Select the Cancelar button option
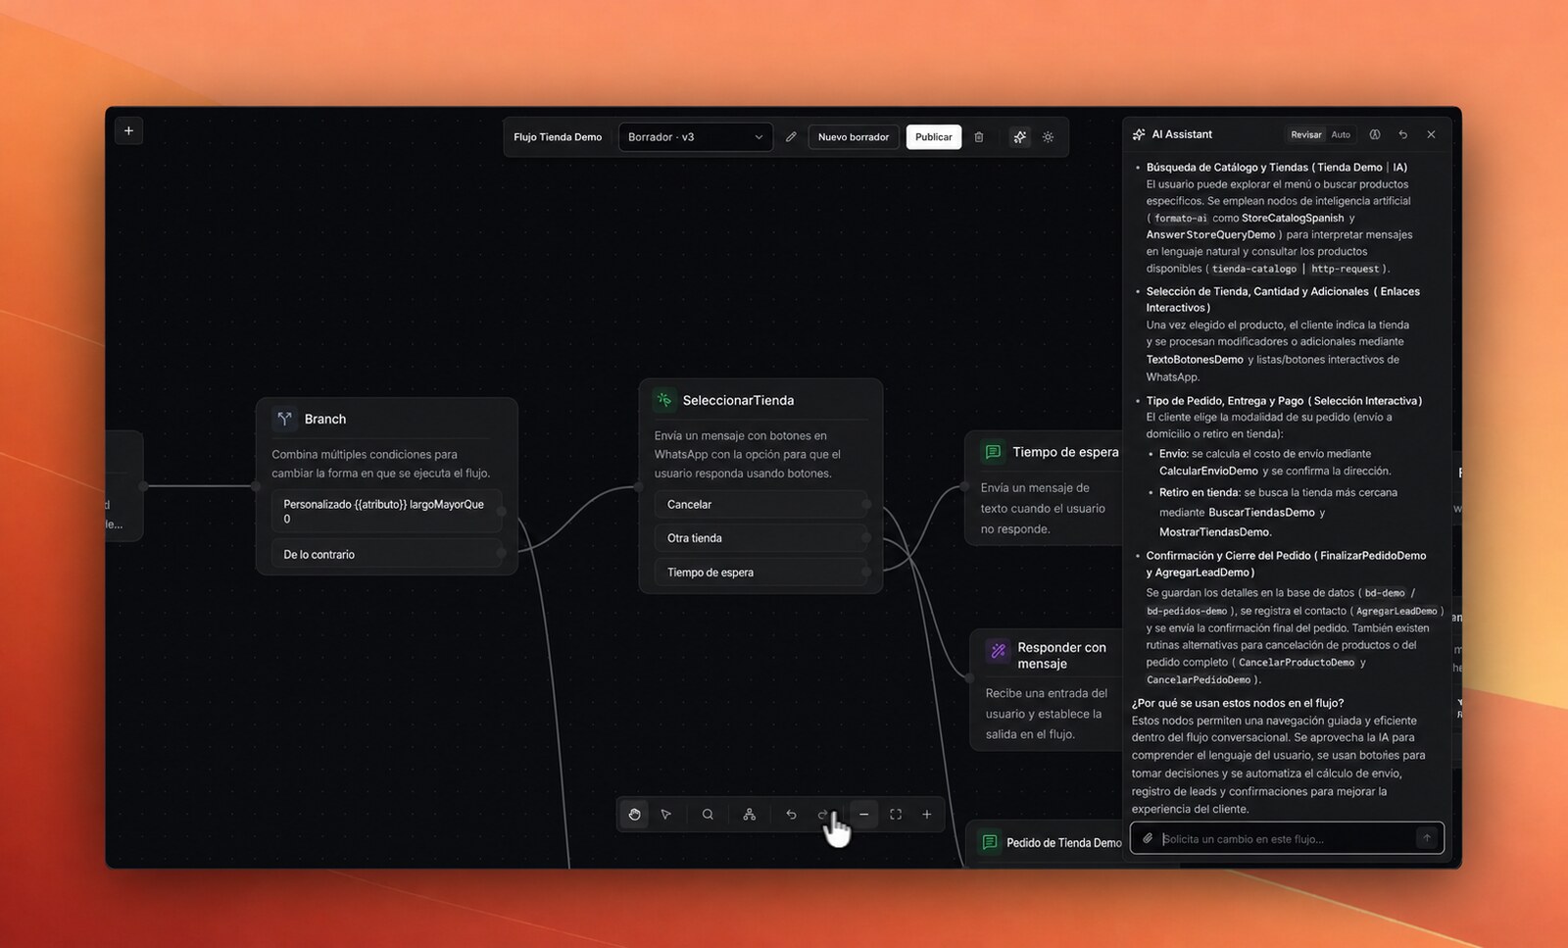This screenshot has height=948, width=1568. (x=761, y=504)
